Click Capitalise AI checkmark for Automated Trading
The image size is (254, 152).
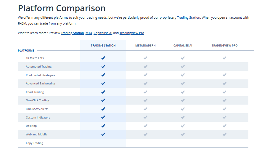click(183, 66)
